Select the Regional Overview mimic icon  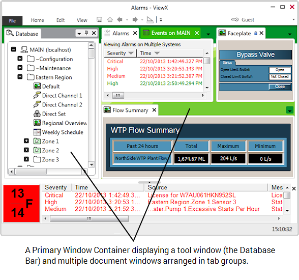coord(37,123)
